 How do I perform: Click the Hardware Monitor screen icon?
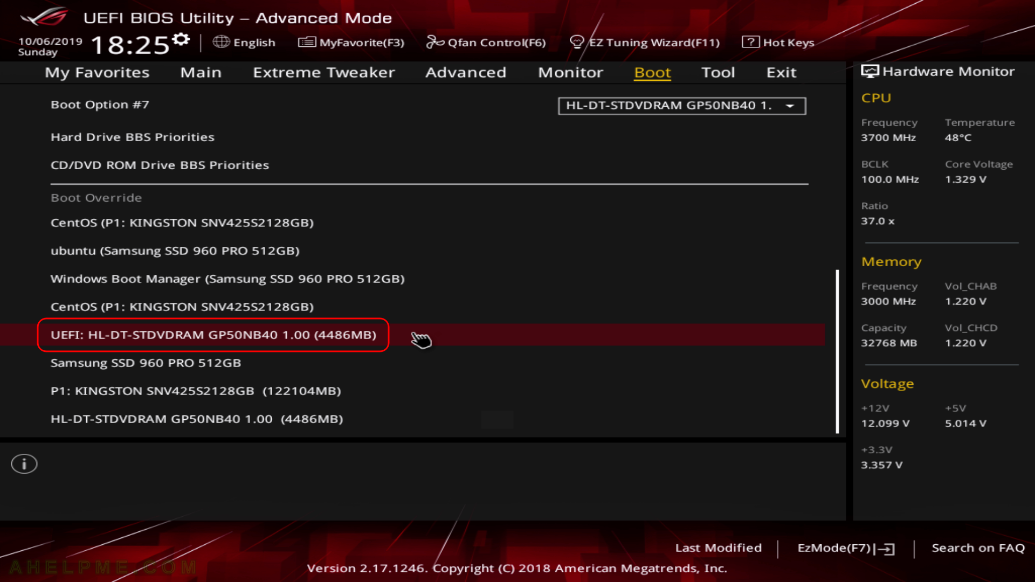pyautogui.click(x=870, y=71)
